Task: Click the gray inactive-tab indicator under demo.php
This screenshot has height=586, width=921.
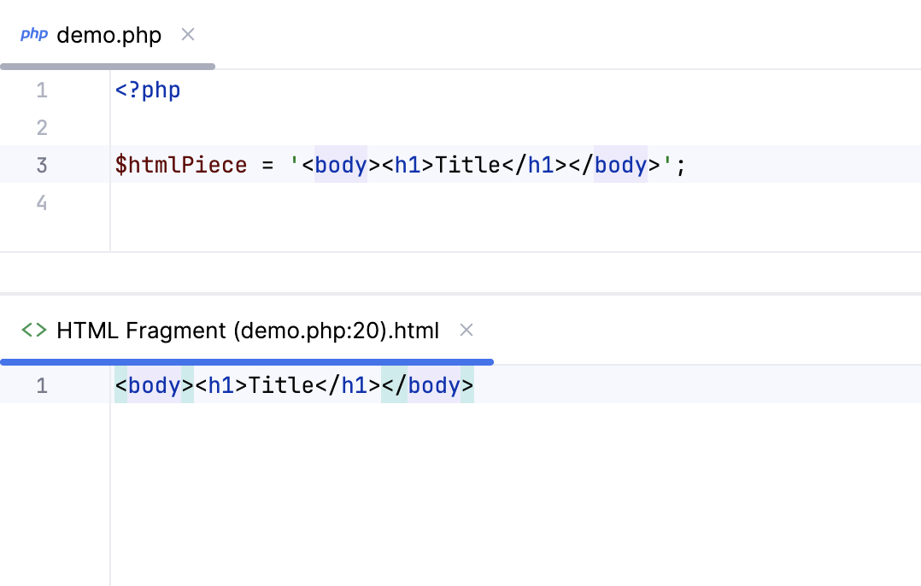Action: (x=108, y=66)
